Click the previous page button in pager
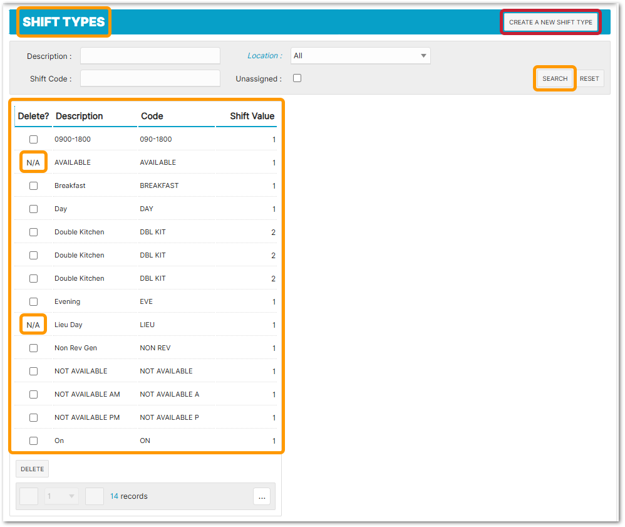Screen dimensions: 625x527 click(x=29, y=496)
